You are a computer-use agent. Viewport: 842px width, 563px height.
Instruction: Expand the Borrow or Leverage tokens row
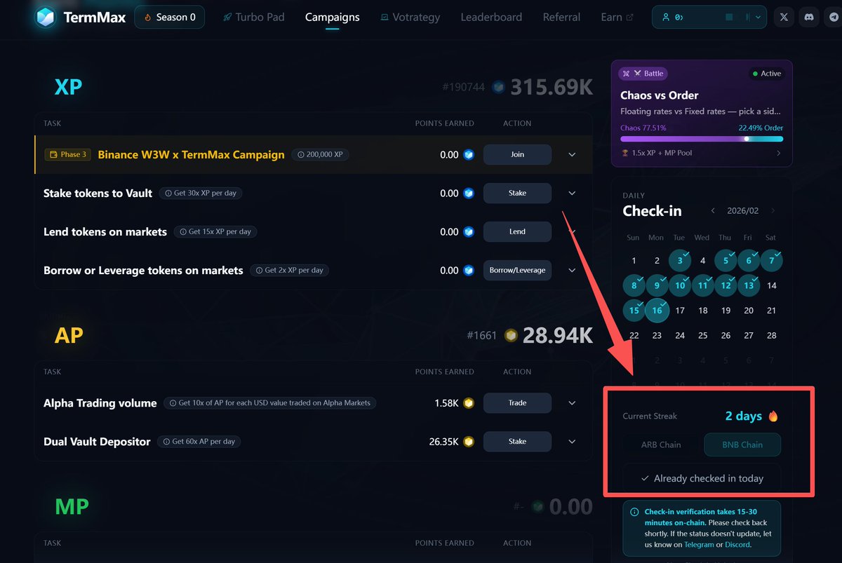[x=572, y=271]
